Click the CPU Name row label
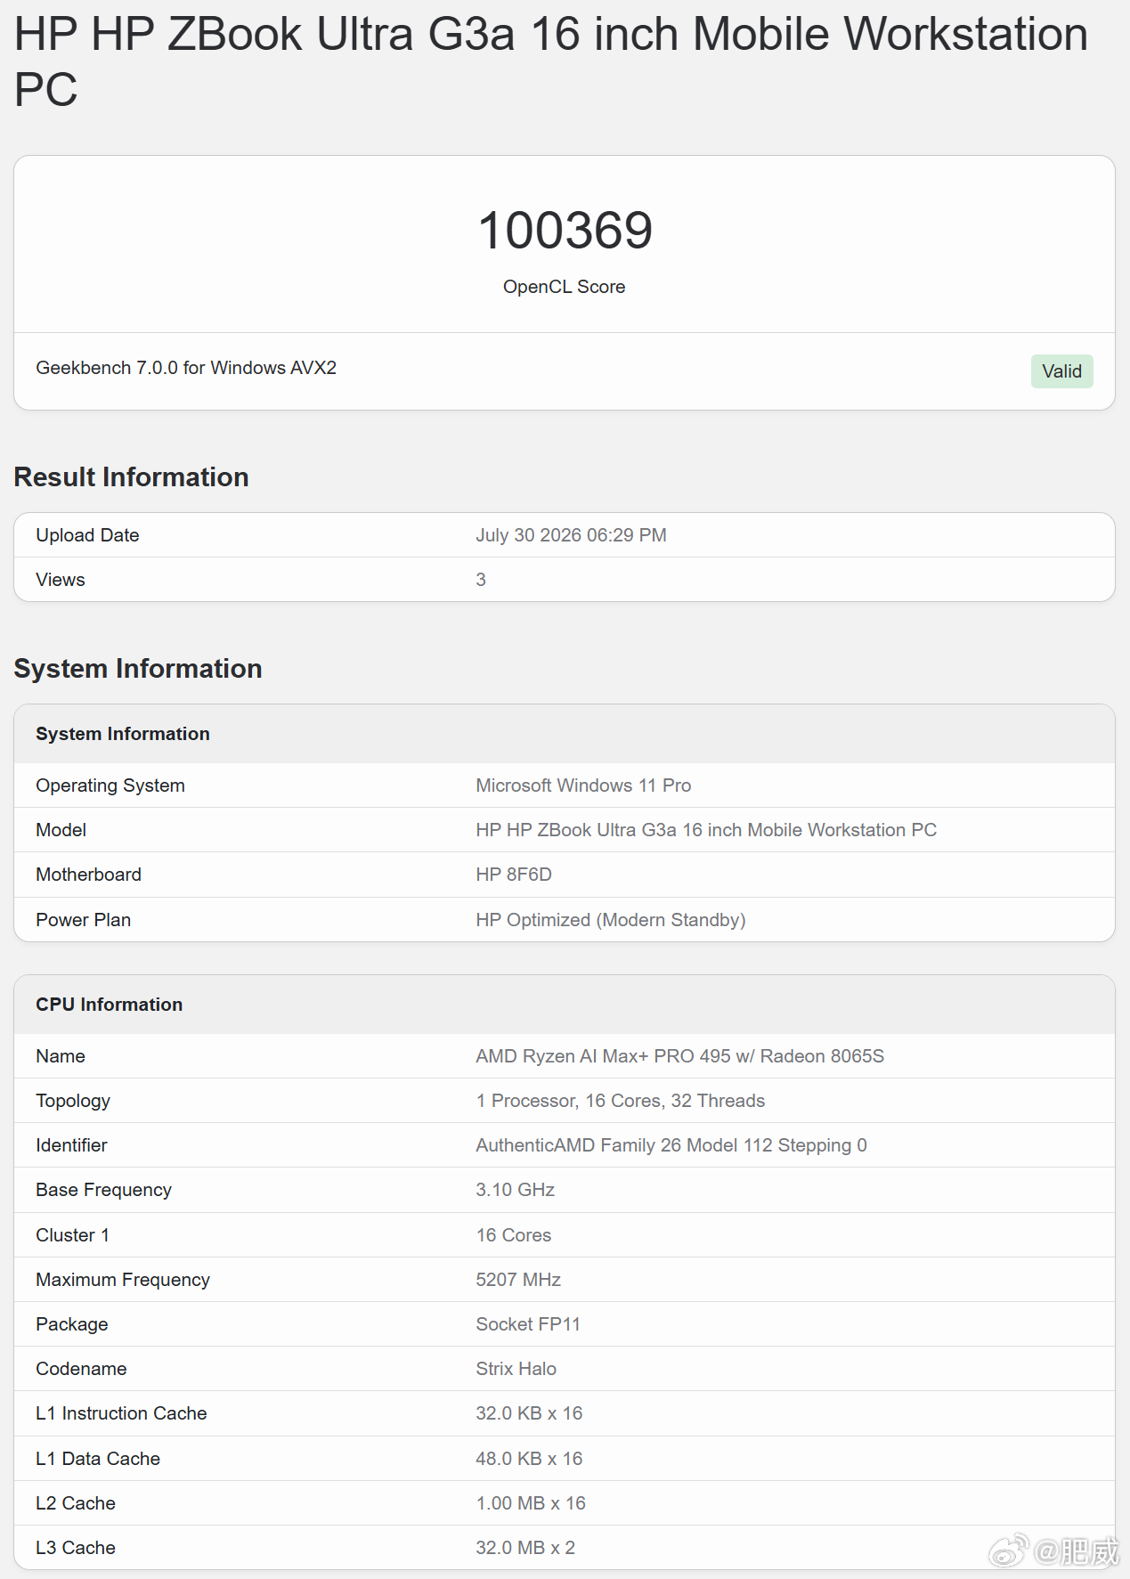Image resolution: width=1130 pixels, height=1579 pixels. [x=61, y=1056]
